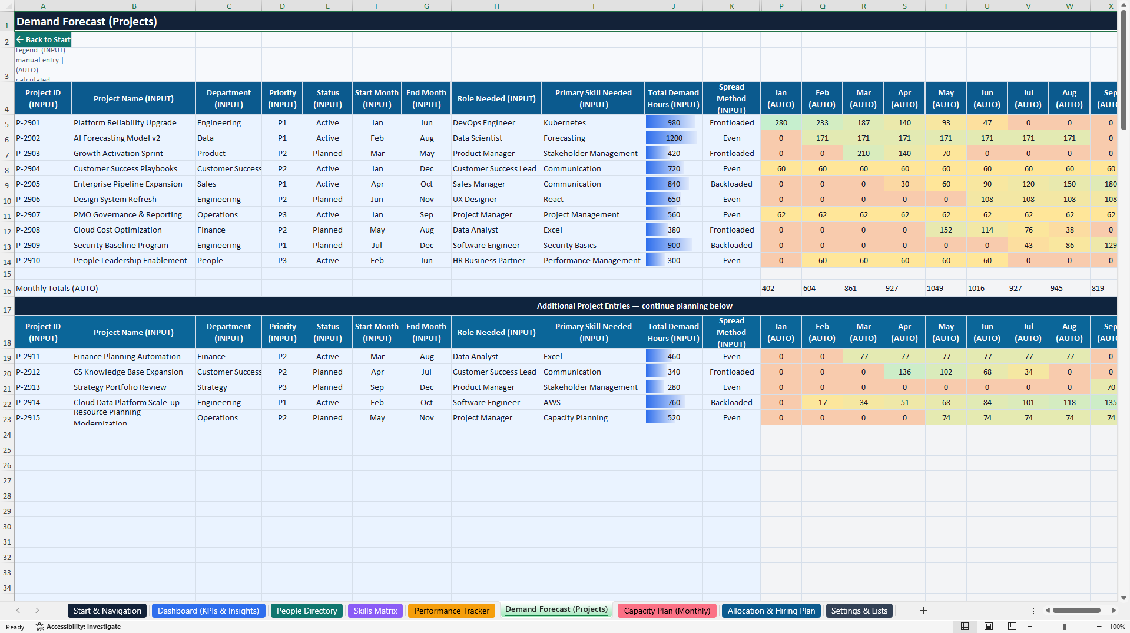Switch to Skills Matrix sheet

pos(375,611)
